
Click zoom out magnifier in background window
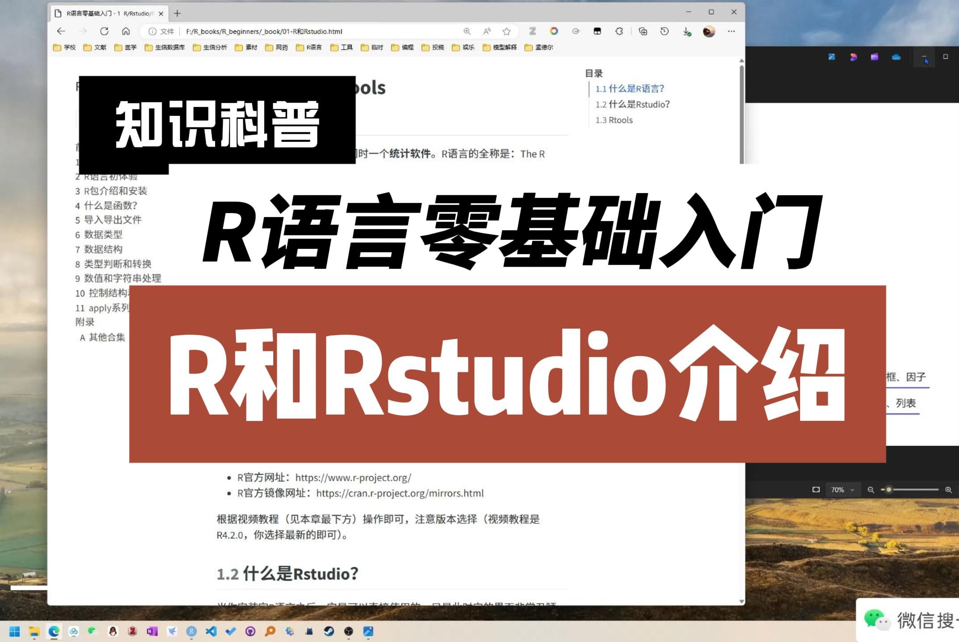pos(871,490)
